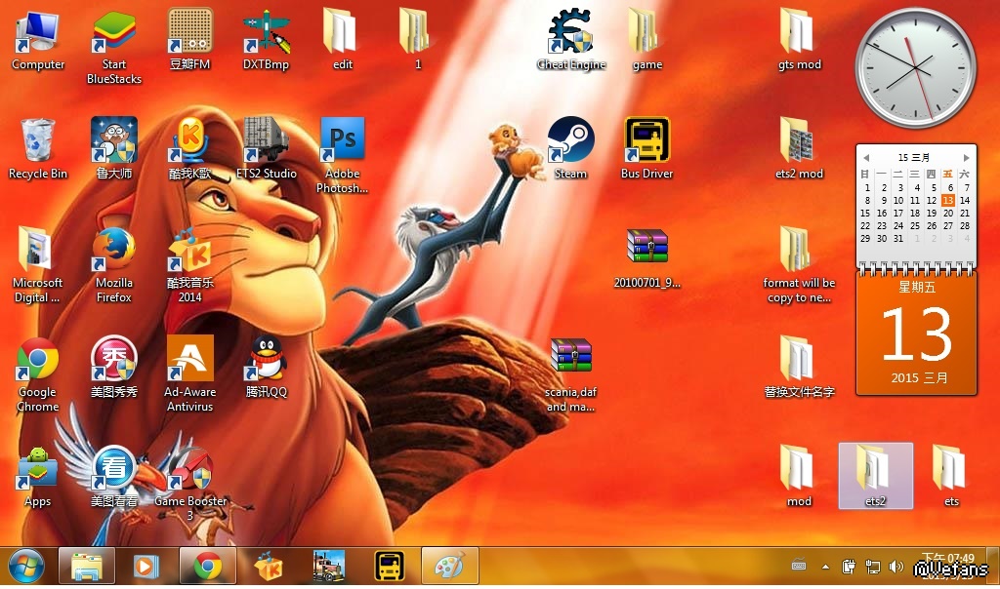Select the DXTBmp shortcut icon

click(x=266, y=39)
